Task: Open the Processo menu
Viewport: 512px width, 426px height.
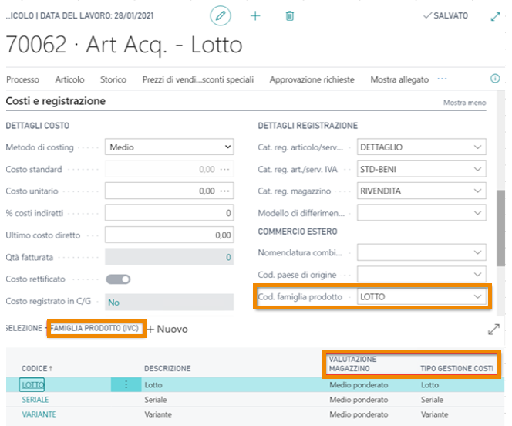Action: click(x=22, y=79)
